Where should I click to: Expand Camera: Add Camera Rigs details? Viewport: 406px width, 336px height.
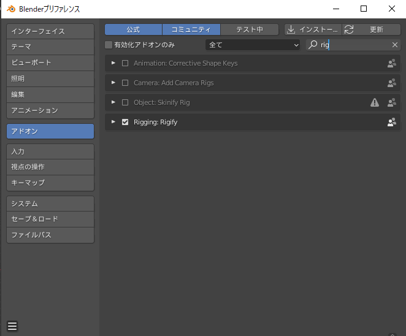pyautogui.click(x=113, y=83)
